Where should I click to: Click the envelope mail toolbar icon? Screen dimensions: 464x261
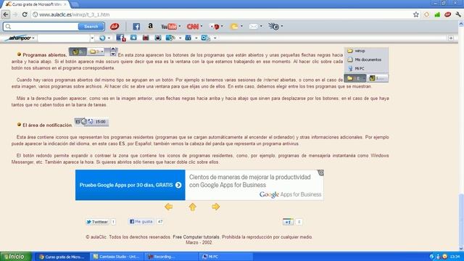point(253,27)
